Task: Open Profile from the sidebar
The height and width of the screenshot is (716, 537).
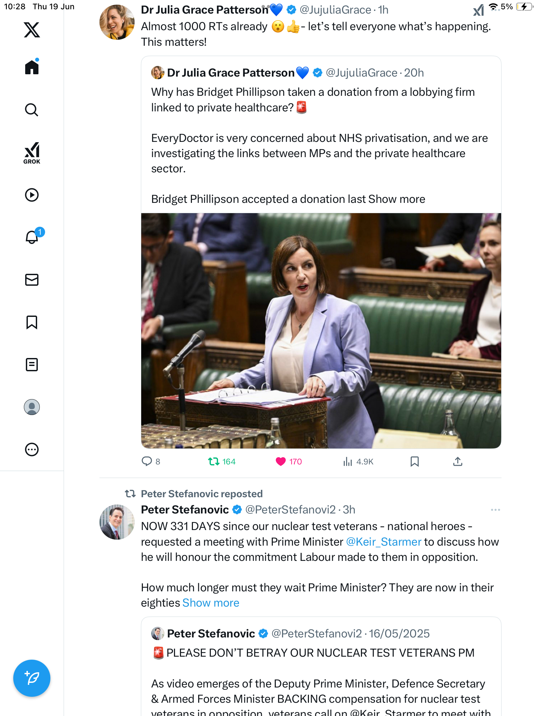Action: 32,407
